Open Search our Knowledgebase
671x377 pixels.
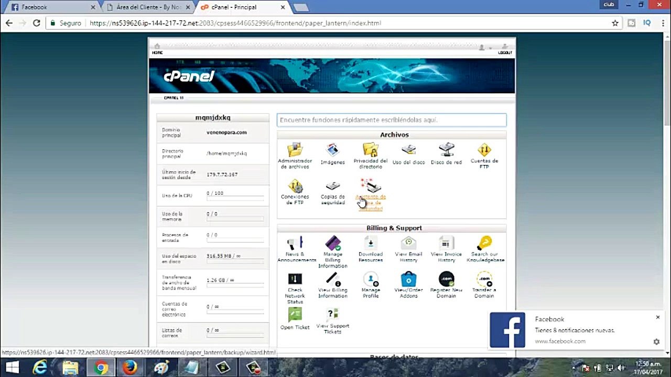click(484, 243)
